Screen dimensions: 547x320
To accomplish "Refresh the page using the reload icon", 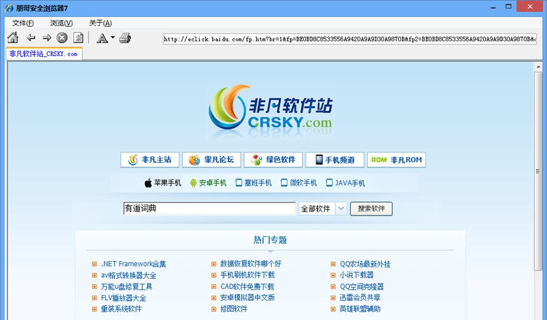I will click(x=78, y=38).
